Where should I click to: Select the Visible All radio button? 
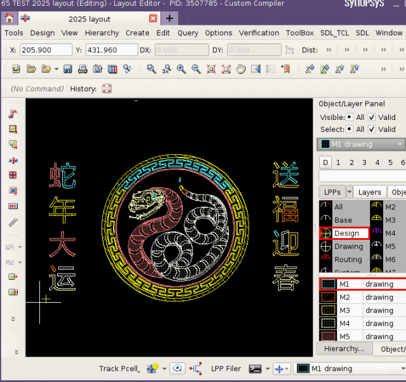(x=350, y=117)
